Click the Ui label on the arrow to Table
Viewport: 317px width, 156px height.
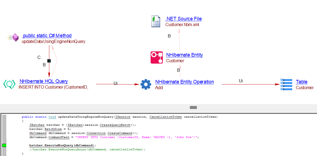click(x=241, y=81)
